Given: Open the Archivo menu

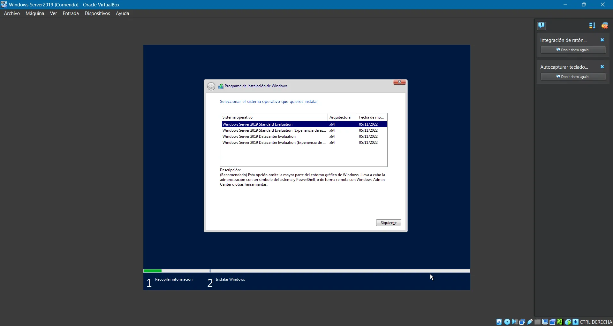Looking at the screenshot, I should 12,13.
